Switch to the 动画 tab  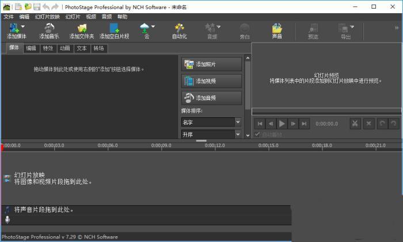pyautogui.click(x=64, y=48)
